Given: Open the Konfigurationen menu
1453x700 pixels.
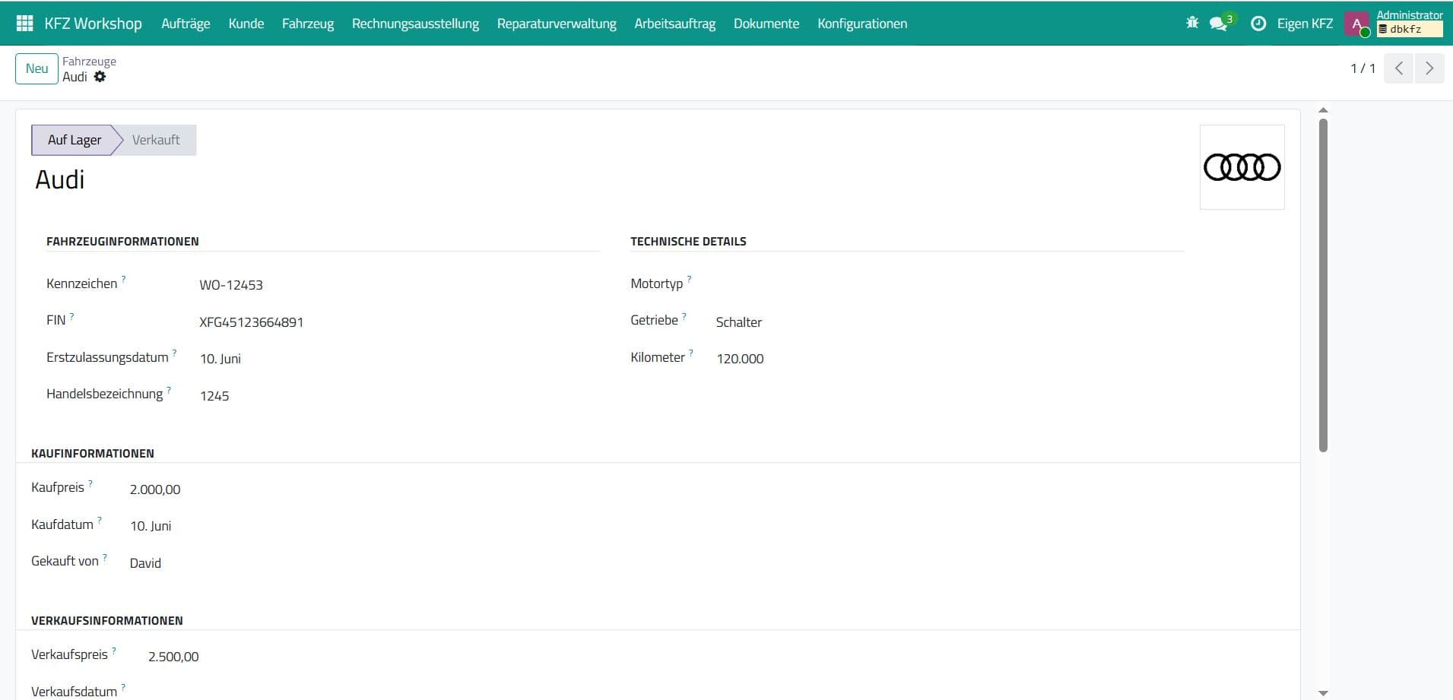Looking at the screenshot, I should pos(862,24).
